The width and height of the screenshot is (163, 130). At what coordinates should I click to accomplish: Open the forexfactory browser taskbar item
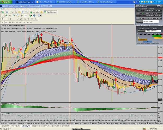pos(106,2)
